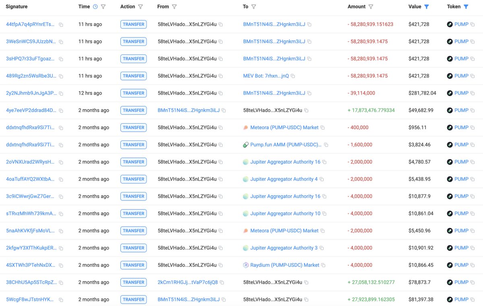Open Raydium (PUMP-USDC) Market account
Image resolution: width=483 pixels, height=306 pixels.
(285, 265)
